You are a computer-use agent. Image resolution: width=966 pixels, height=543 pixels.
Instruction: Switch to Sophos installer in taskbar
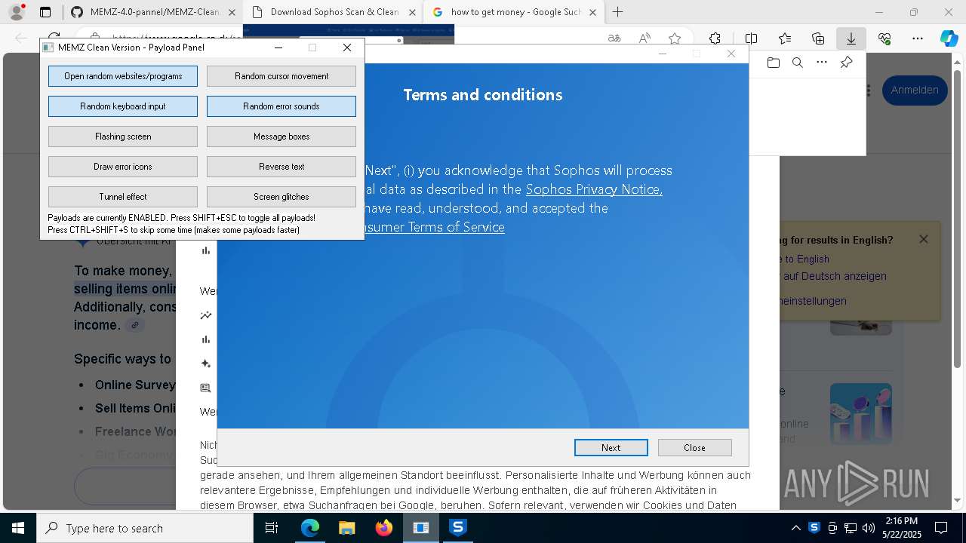pyautogui.click(x=458, y=528)
